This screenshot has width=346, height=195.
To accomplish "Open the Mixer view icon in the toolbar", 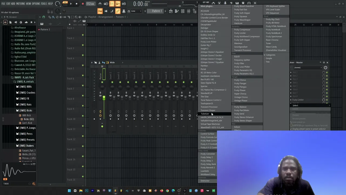I will click(x=189, y=11).
